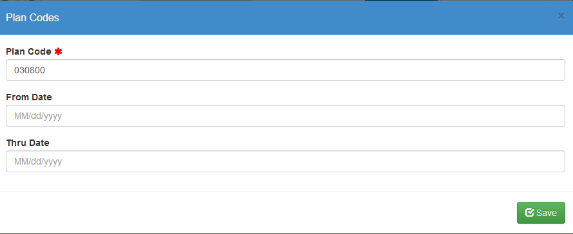This screenshot has height=234, width=573.
Task: Select the Thru Date input field
Action: point(286,161)
